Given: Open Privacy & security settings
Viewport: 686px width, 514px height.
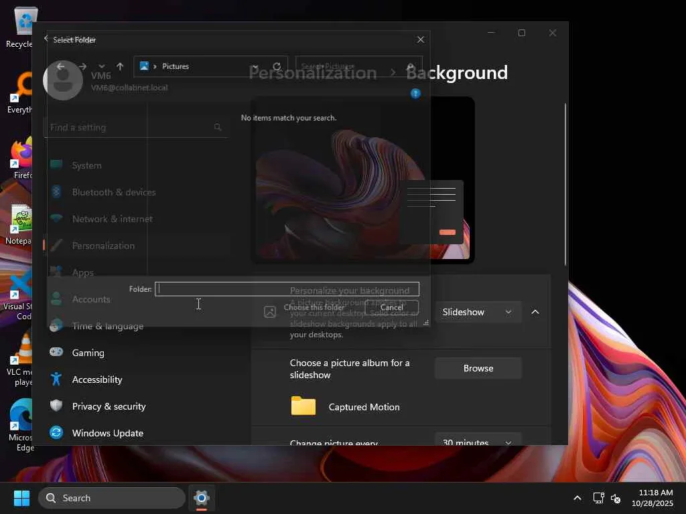Looking at the screenshot, I should (x=109, y=406).
